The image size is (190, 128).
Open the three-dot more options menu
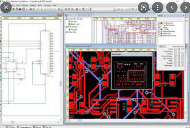coord(158,7)
